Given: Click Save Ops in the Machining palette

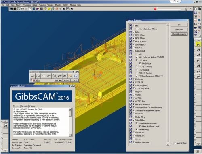Looking at the screenshot, I should pos(58,81).
